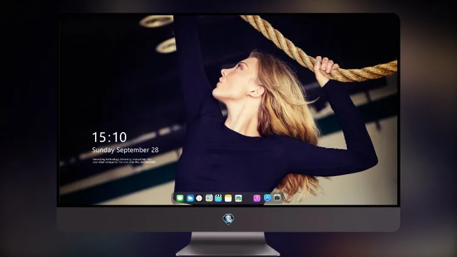Screen dimensions: 457x257
Task: Launch the Videos clapperboard app in the dock
Action: pyautogui.click(x=218, y=198)
